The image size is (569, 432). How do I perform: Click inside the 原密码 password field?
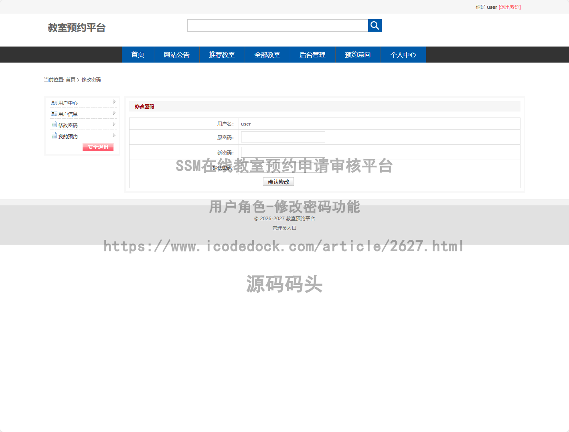[x=283, y=137]
